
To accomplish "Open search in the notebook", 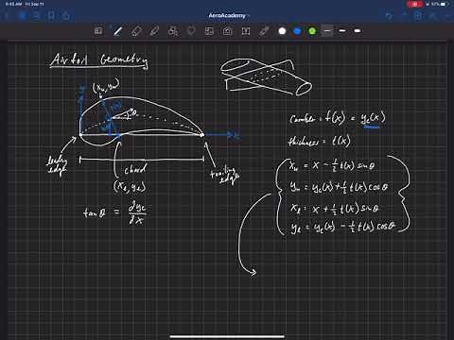I will point(36,16).
